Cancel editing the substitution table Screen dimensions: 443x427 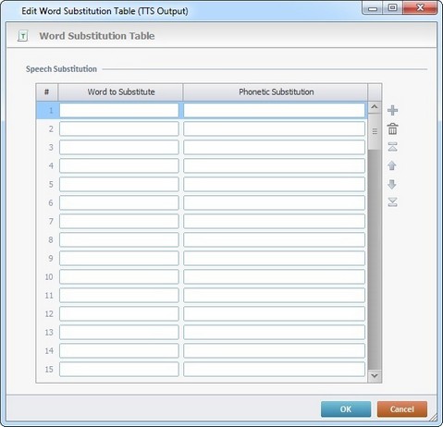click(x=402, y=409)
